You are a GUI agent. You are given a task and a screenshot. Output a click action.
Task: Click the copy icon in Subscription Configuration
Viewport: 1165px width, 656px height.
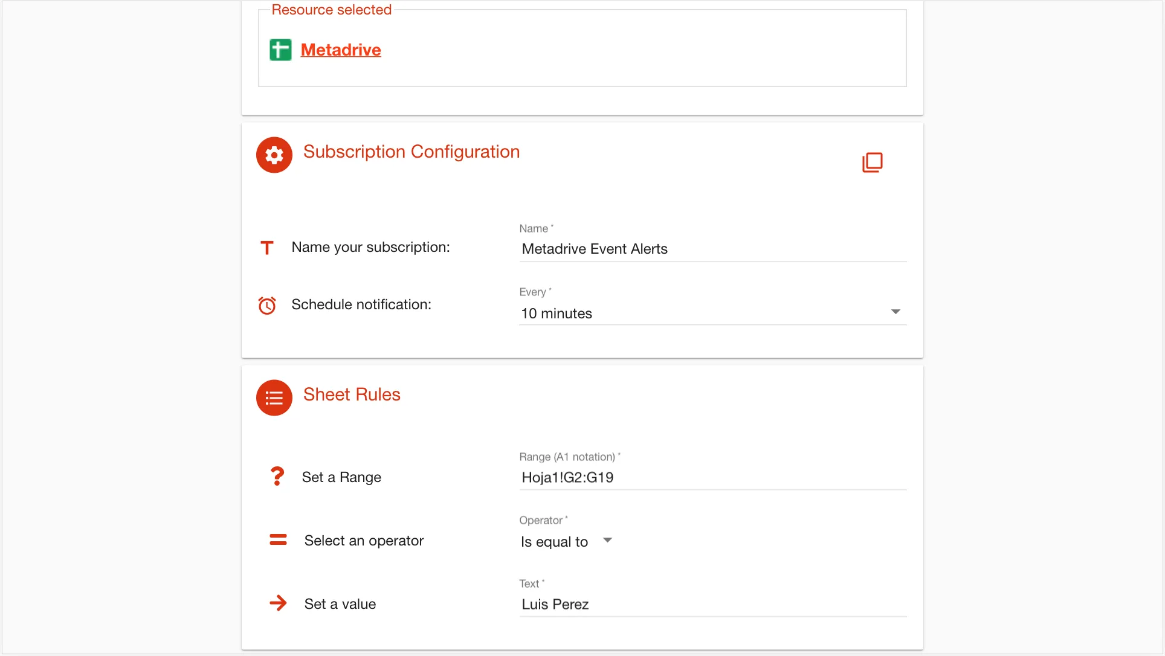872,162
